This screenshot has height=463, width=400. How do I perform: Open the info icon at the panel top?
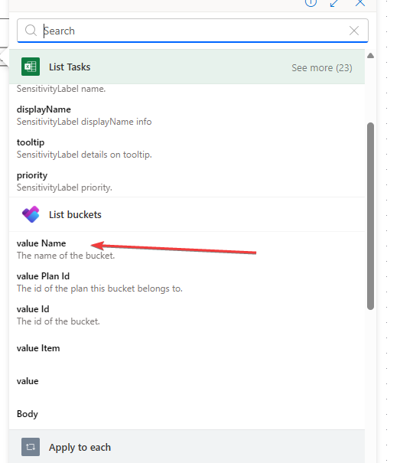(x=311, y=3)
